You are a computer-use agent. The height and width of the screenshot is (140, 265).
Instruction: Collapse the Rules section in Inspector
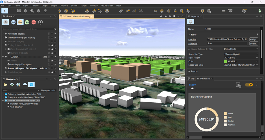coord(189,35)
